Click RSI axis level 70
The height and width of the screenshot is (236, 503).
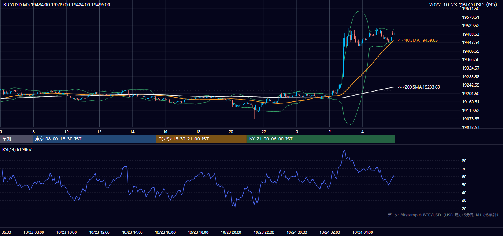tap(464, 169)
